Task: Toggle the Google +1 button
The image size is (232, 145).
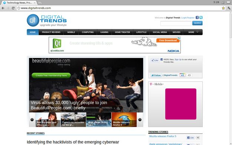Action: (182, 75)
